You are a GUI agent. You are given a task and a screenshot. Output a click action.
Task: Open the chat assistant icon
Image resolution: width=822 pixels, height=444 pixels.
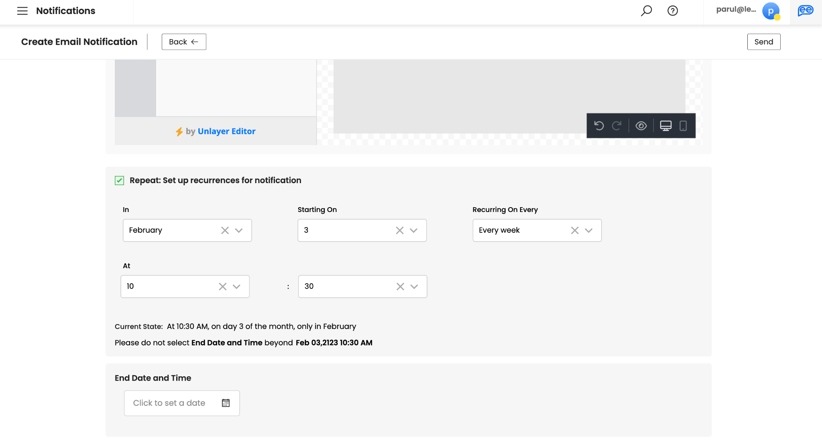tap(805, 11)
